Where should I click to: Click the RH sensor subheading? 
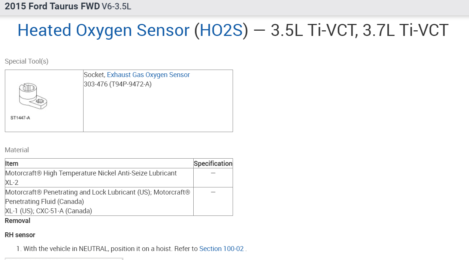point(20,235)
